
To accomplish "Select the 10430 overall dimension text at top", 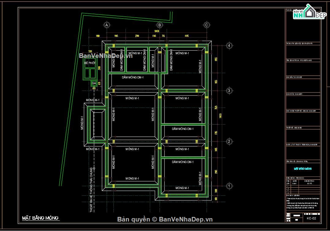I will 157,31.
